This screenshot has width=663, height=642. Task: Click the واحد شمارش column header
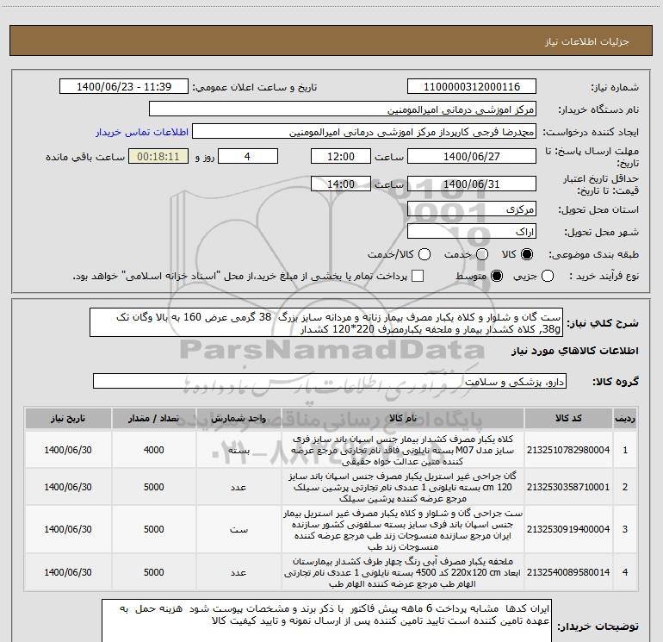tap(239, 419)
